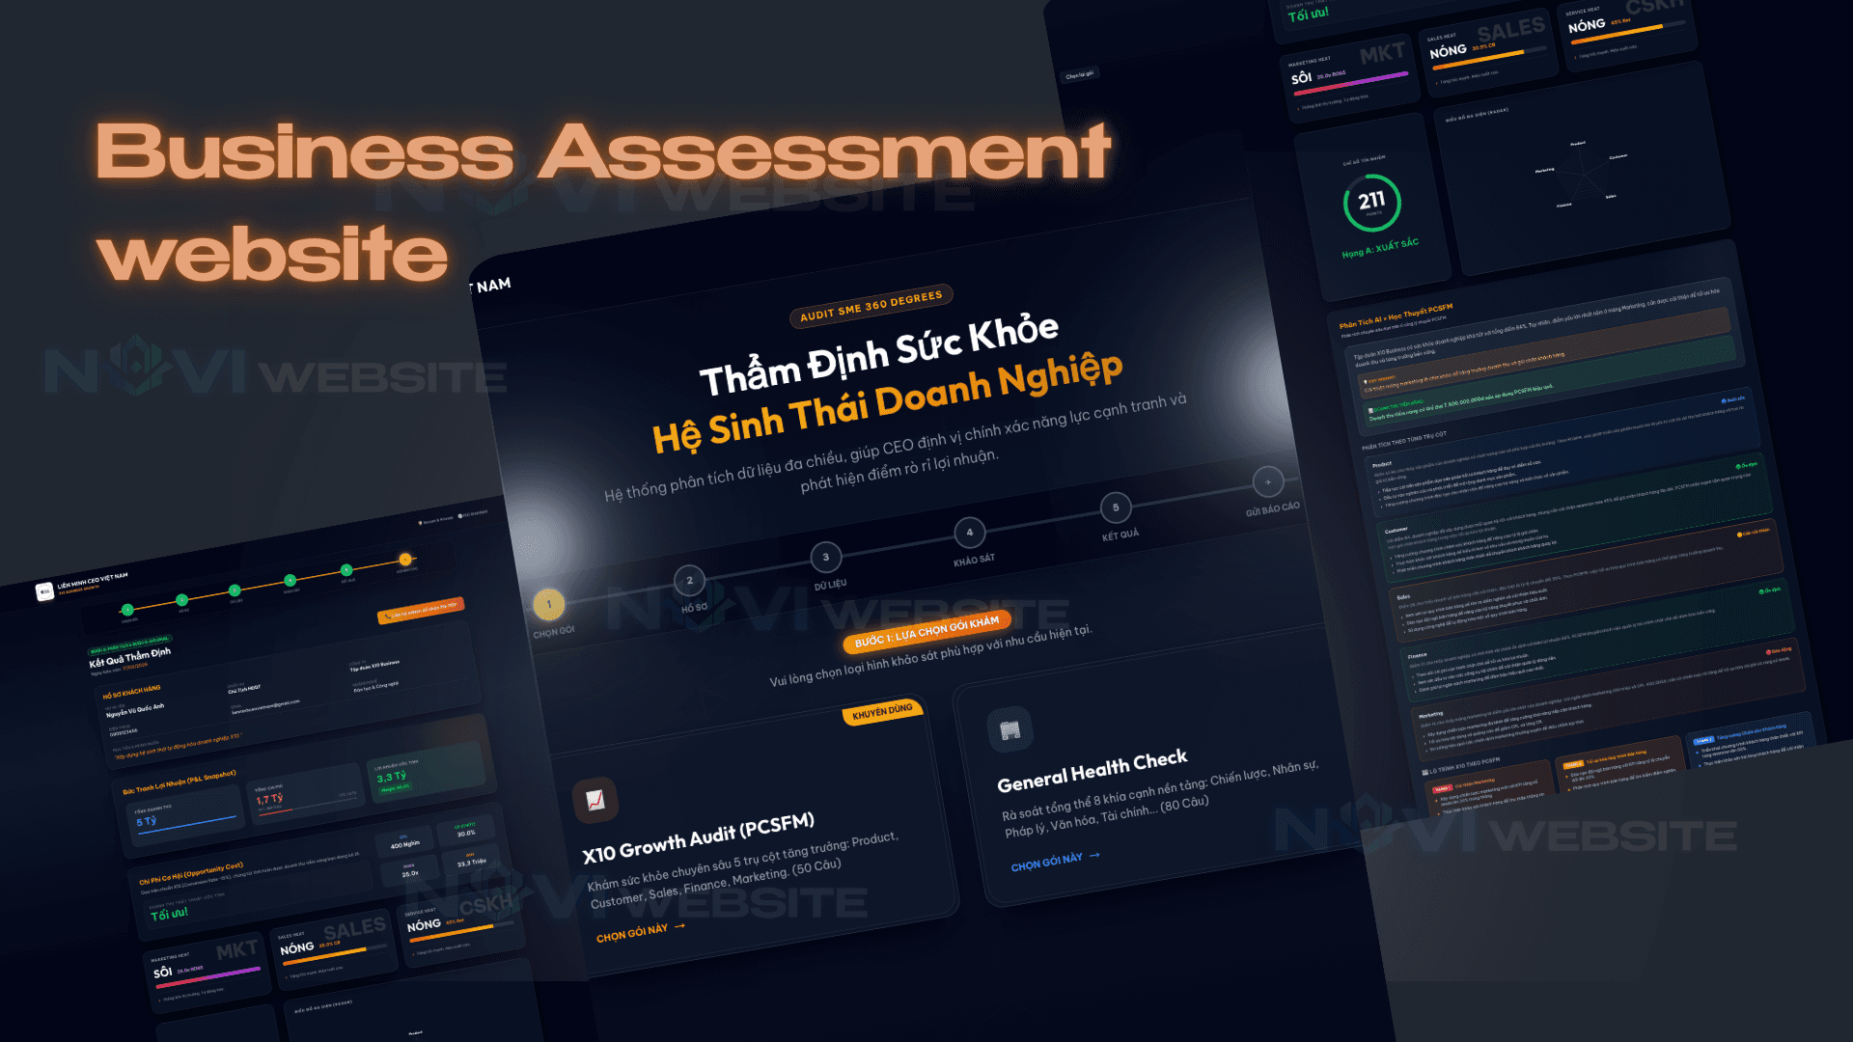Image resolution: width=1853 pixels, height=1042 pixels.
Task: Click the Liên Minh CEO Việt Nam logo icon
Action: [44, 591]
